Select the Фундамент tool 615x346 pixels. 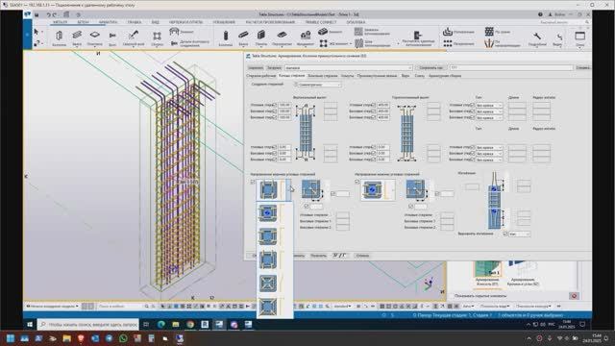tap(306, 38)
